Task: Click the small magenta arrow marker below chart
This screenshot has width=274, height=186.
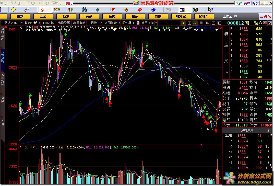Action: pos(201,145)
